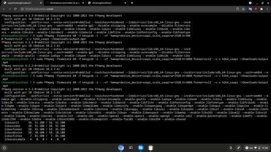Click the libavresample version line

(x=35, y=139)
